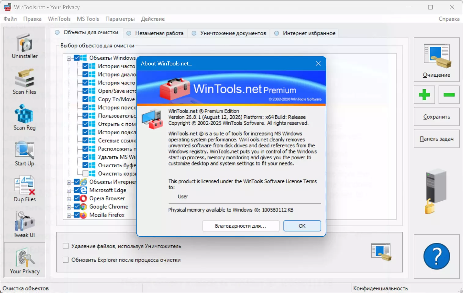This screenshot has height=293, width=463.
Task: Switch to Незаметная работа tab
Action: [x=155, y=33]
